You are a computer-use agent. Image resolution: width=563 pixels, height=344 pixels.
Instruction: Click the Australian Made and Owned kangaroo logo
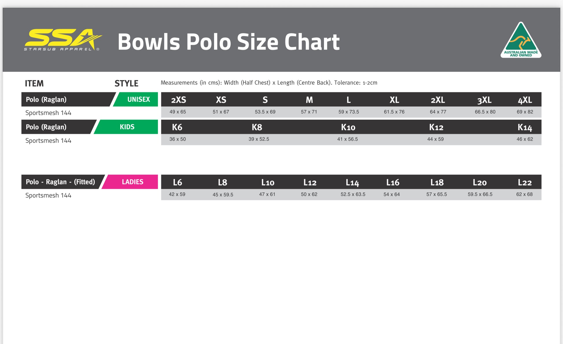pos(521,40)
